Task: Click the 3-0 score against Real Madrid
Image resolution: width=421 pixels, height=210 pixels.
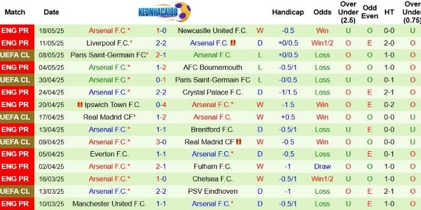Action: [161, 142]
